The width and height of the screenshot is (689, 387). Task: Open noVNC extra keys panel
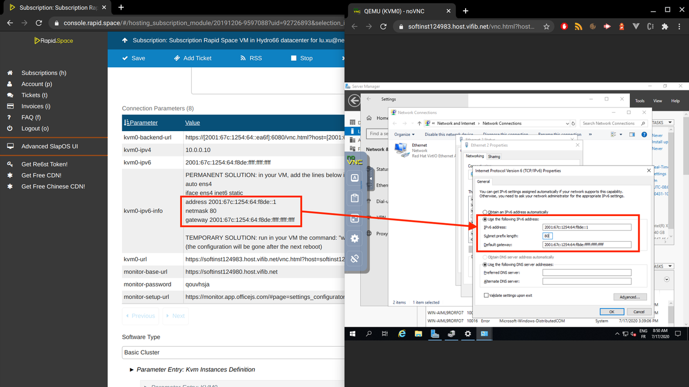pos(355,178)
